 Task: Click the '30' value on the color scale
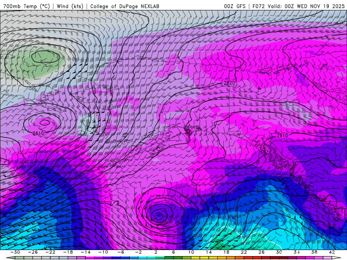[279, 252]
